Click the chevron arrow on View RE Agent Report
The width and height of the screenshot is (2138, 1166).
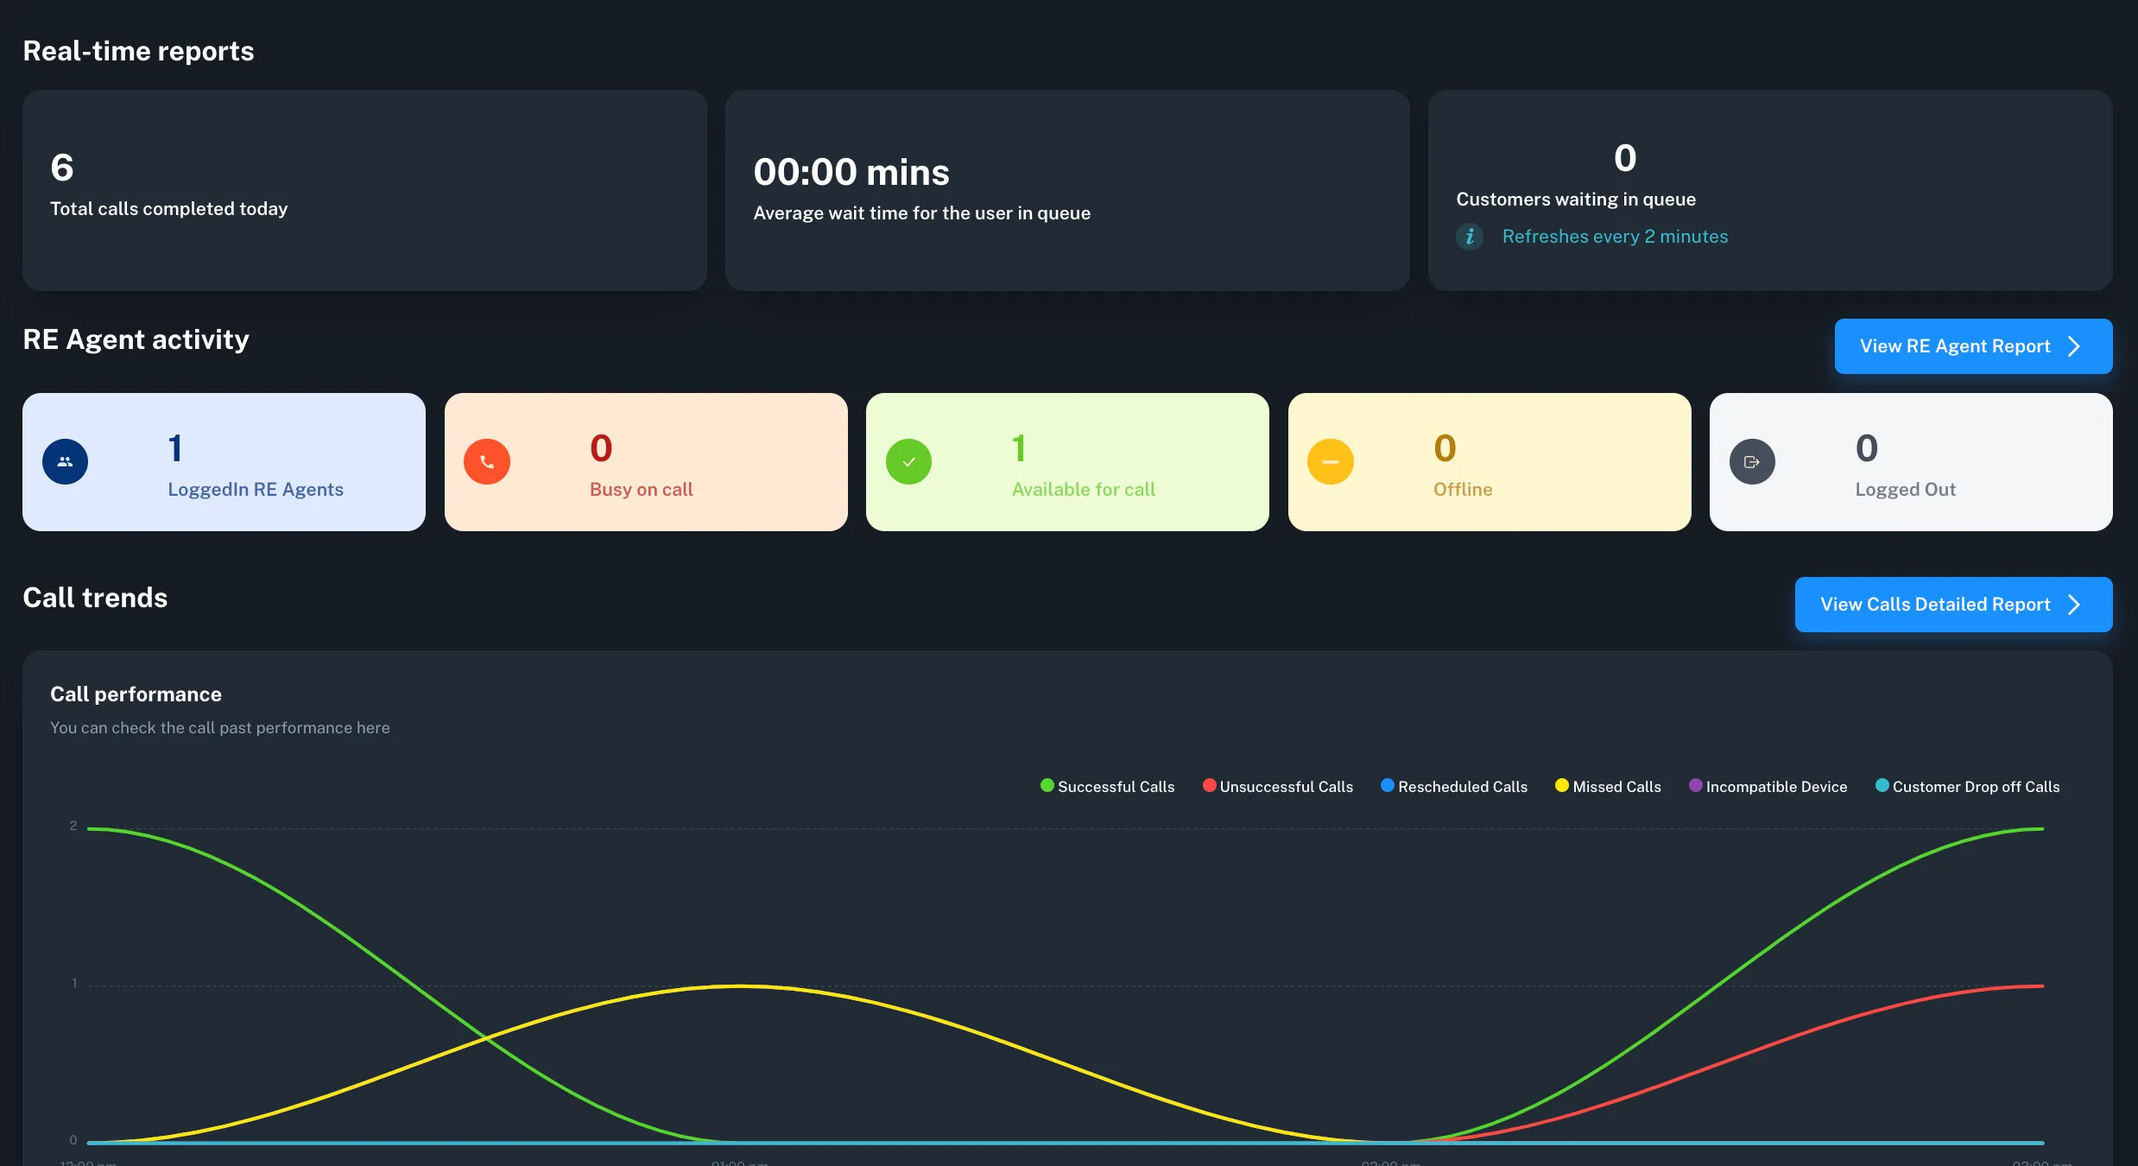coord(2074,346)
